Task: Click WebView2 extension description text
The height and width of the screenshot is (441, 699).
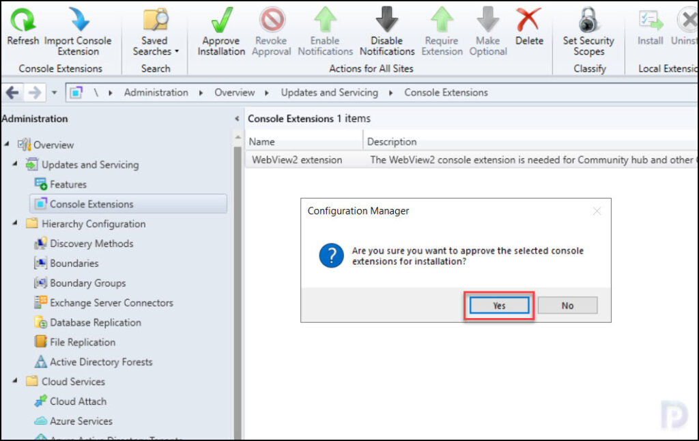Action: click(533, 160)
